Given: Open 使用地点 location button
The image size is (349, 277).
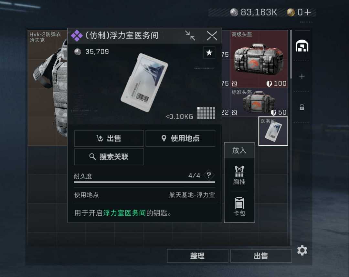Looking at the screenshot, I should click(x=181, y=138).
